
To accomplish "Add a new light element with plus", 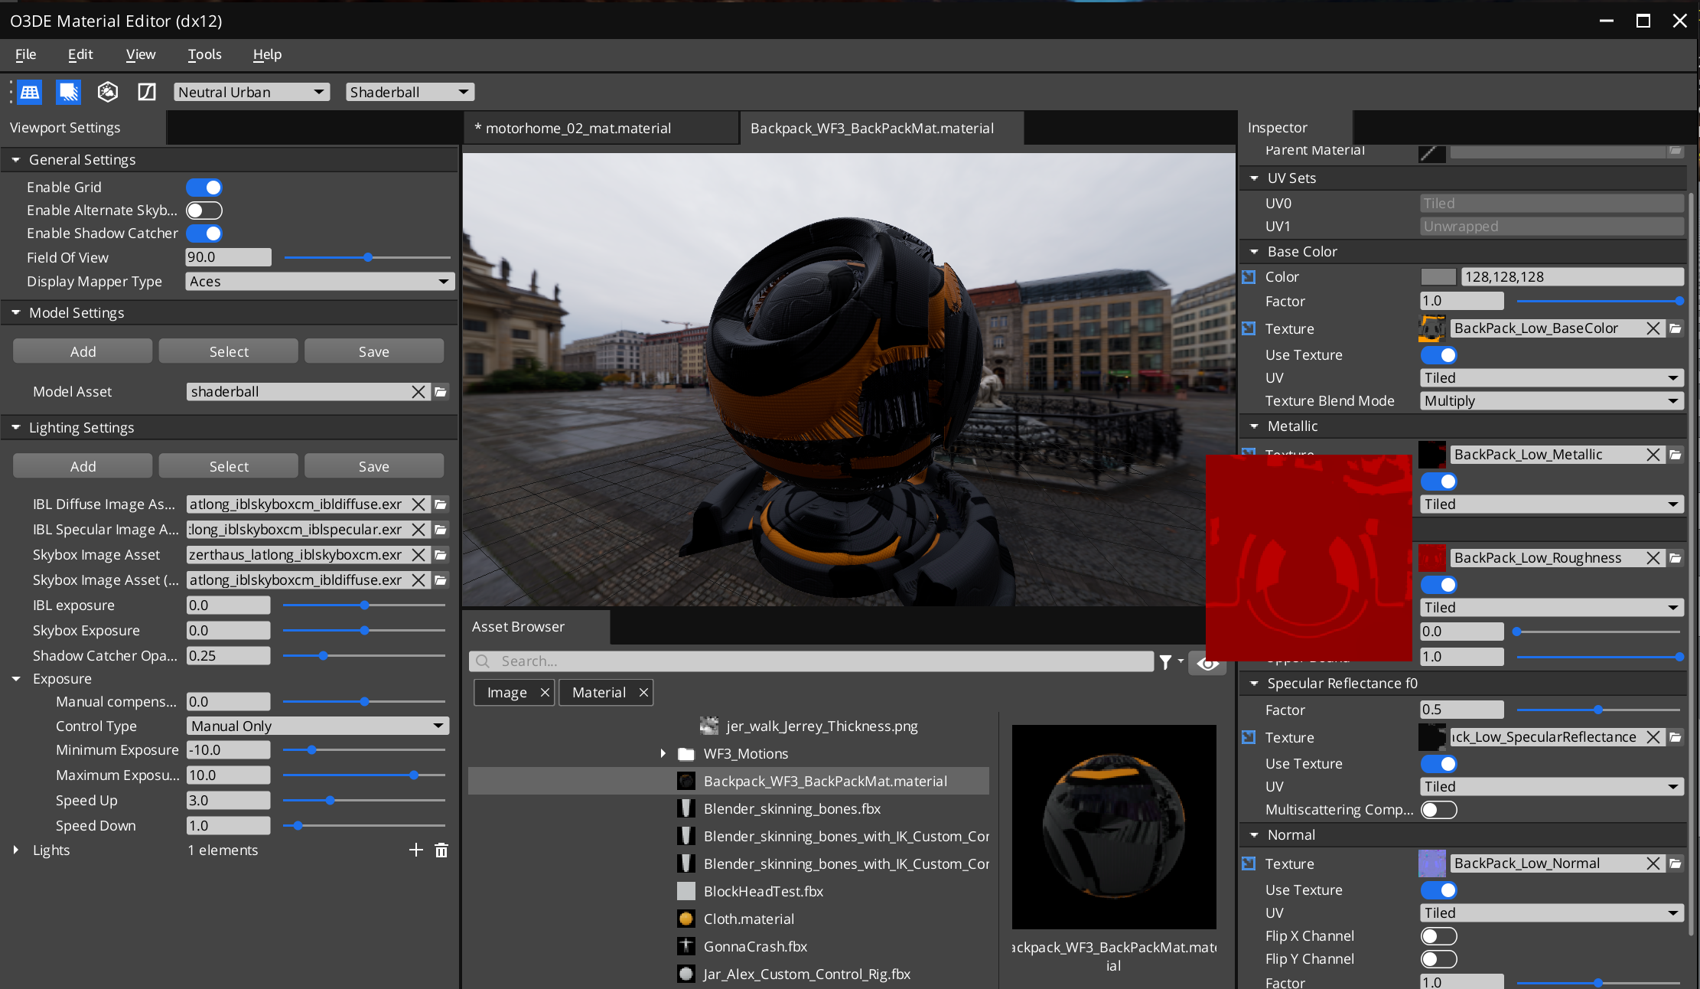I will pos(415,850).
